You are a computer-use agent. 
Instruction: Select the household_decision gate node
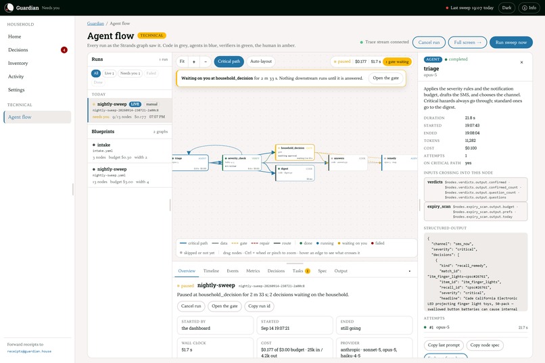pos(295,153)
